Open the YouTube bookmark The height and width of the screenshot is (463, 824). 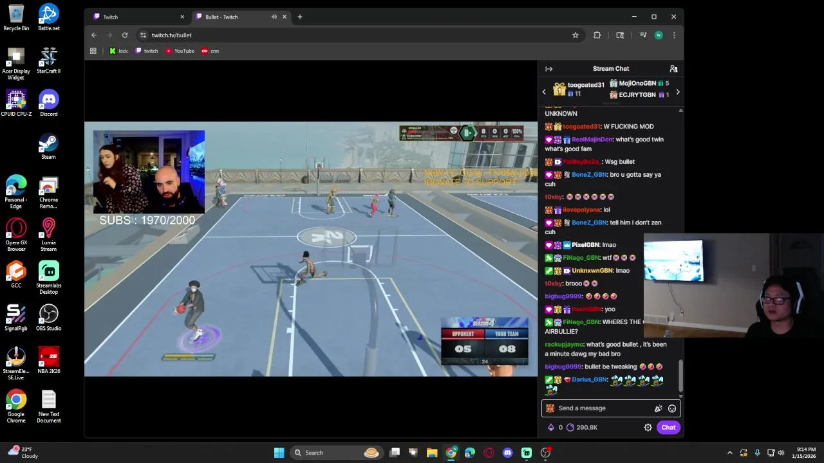tap(180, 51)
